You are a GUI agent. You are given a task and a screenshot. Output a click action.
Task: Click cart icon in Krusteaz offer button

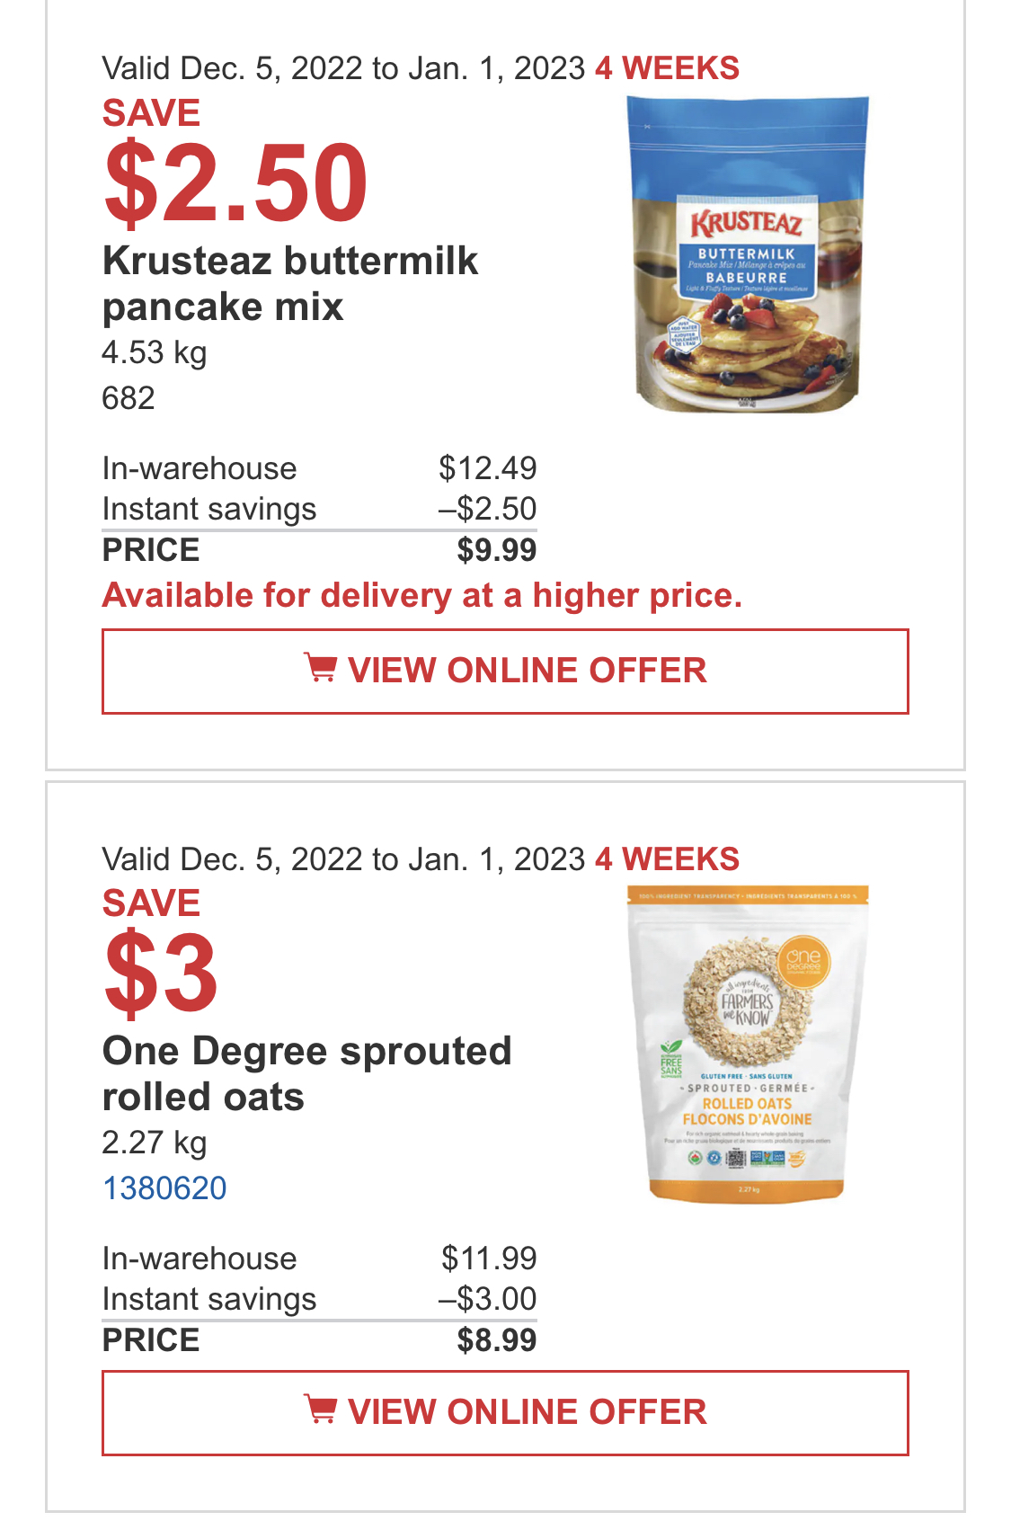(x=321, y=668)
